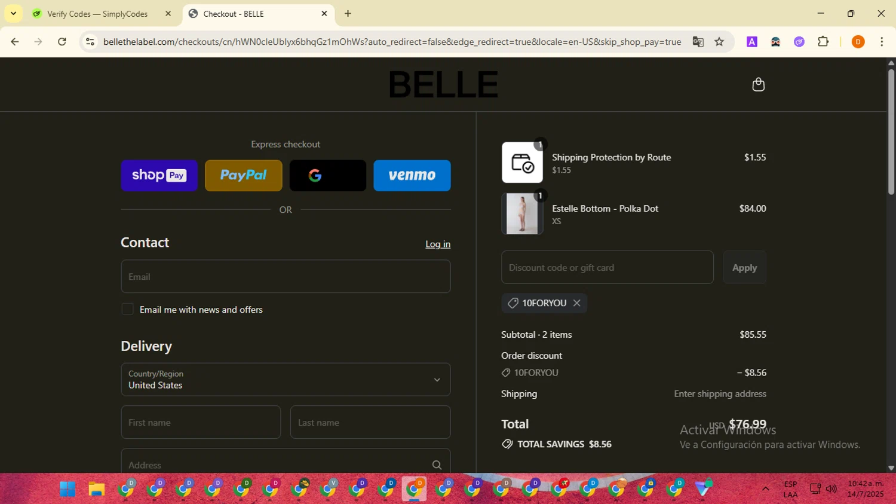896x504 pixels.
Task: Open File Explorer from the taskbar
Action: coord(97,489)
